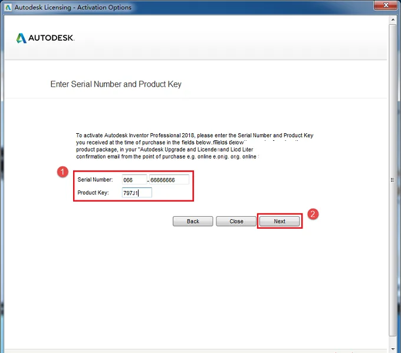The width and height of the screenshot is (401, 353).
Task: Click the 'Serial Number:' label
Action: (x=95, y=180)
